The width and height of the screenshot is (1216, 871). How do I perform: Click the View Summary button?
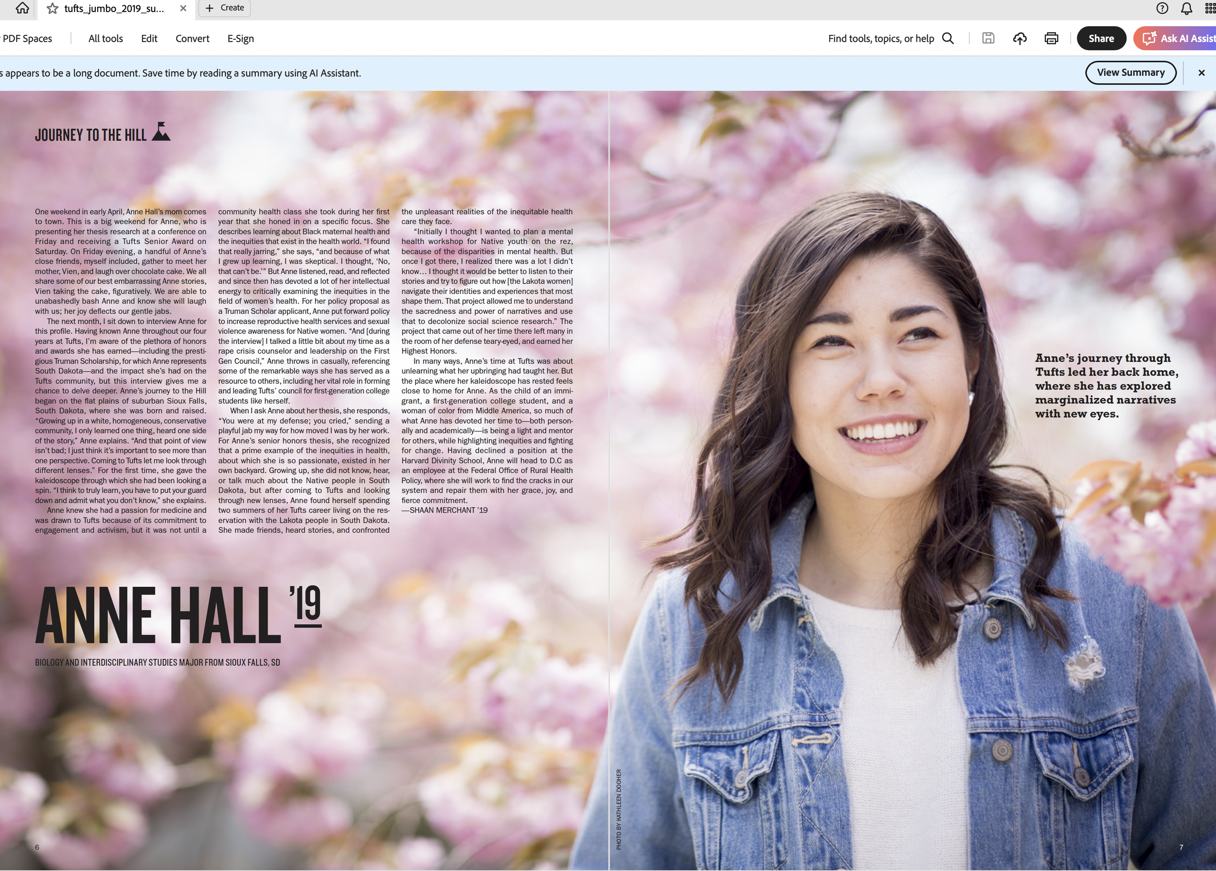(1131, 73)
